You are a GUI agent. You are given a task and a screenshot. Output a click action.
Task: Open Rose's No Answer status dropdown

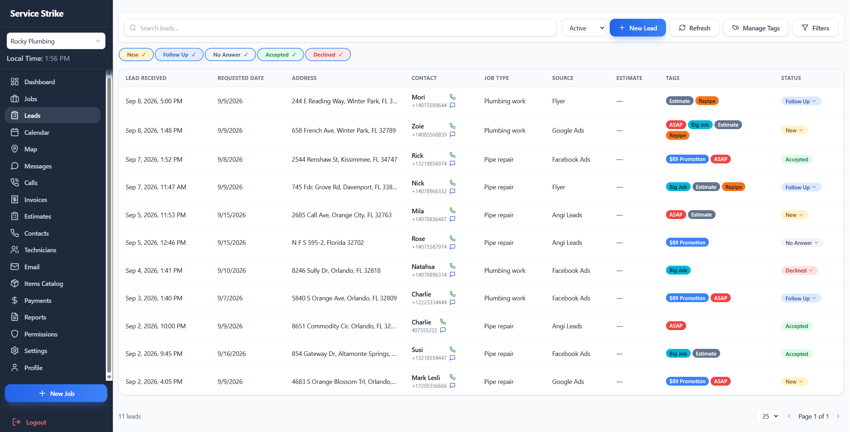click(802, 243)
